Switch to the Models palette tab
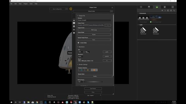186x104 pixels. coord(141,7)
